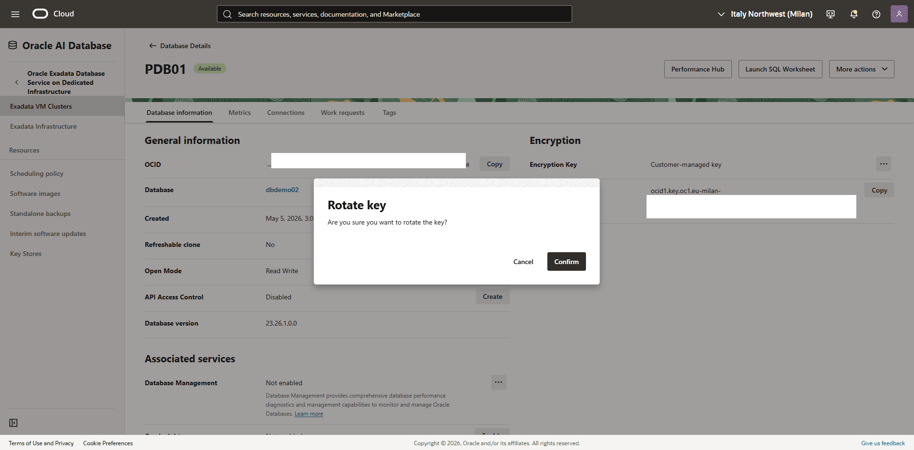Open the user profile avatar menu
Screen dimensions: 914x450
pos(899,14)
